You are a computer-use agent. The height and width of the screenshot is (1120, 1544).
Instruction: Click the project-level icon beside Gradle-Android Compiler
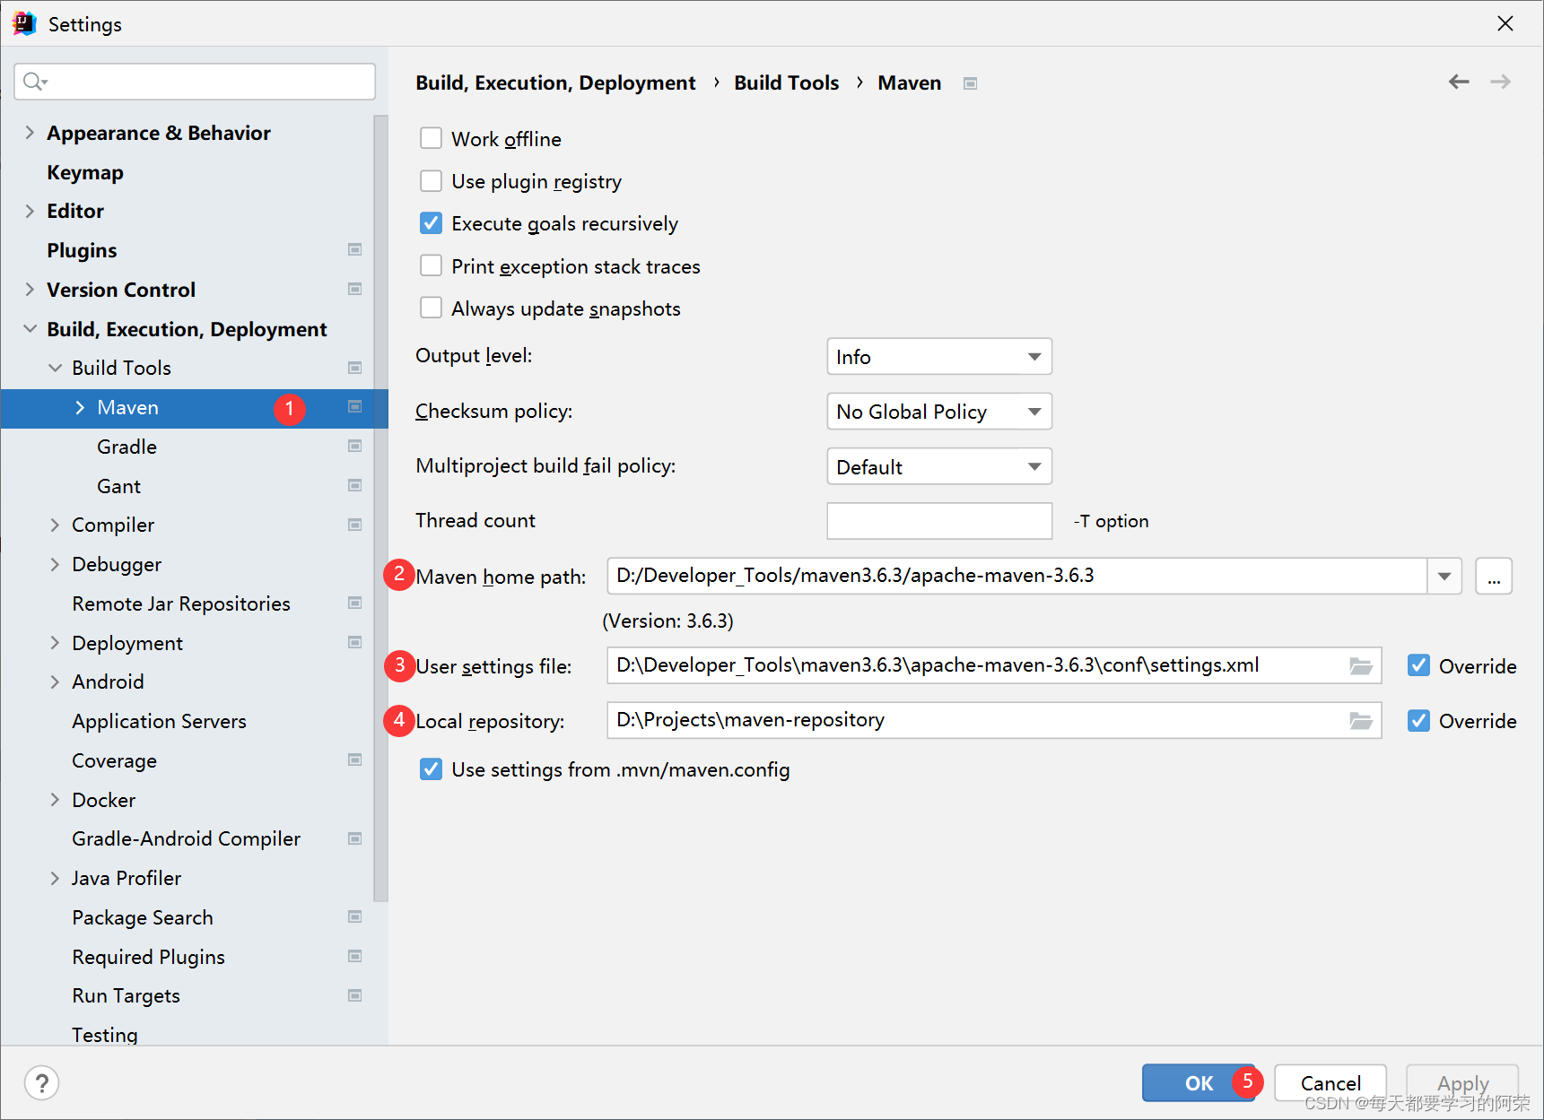[x=355, y=838]
